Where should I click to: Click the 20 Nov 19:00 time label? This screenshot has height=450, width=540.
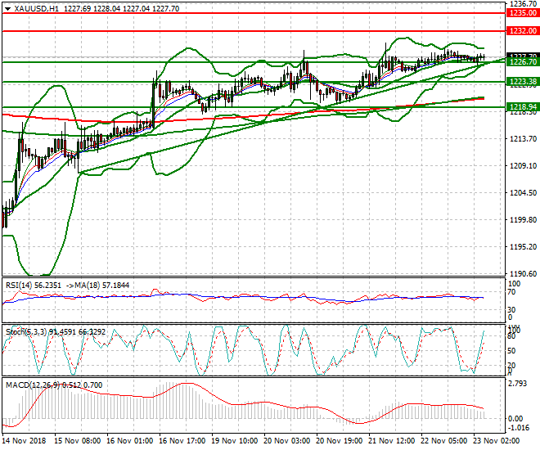[340, 441]
